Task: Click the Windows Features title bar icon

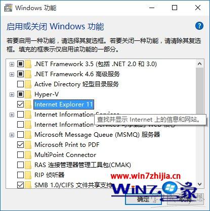Action: [8, 8]
